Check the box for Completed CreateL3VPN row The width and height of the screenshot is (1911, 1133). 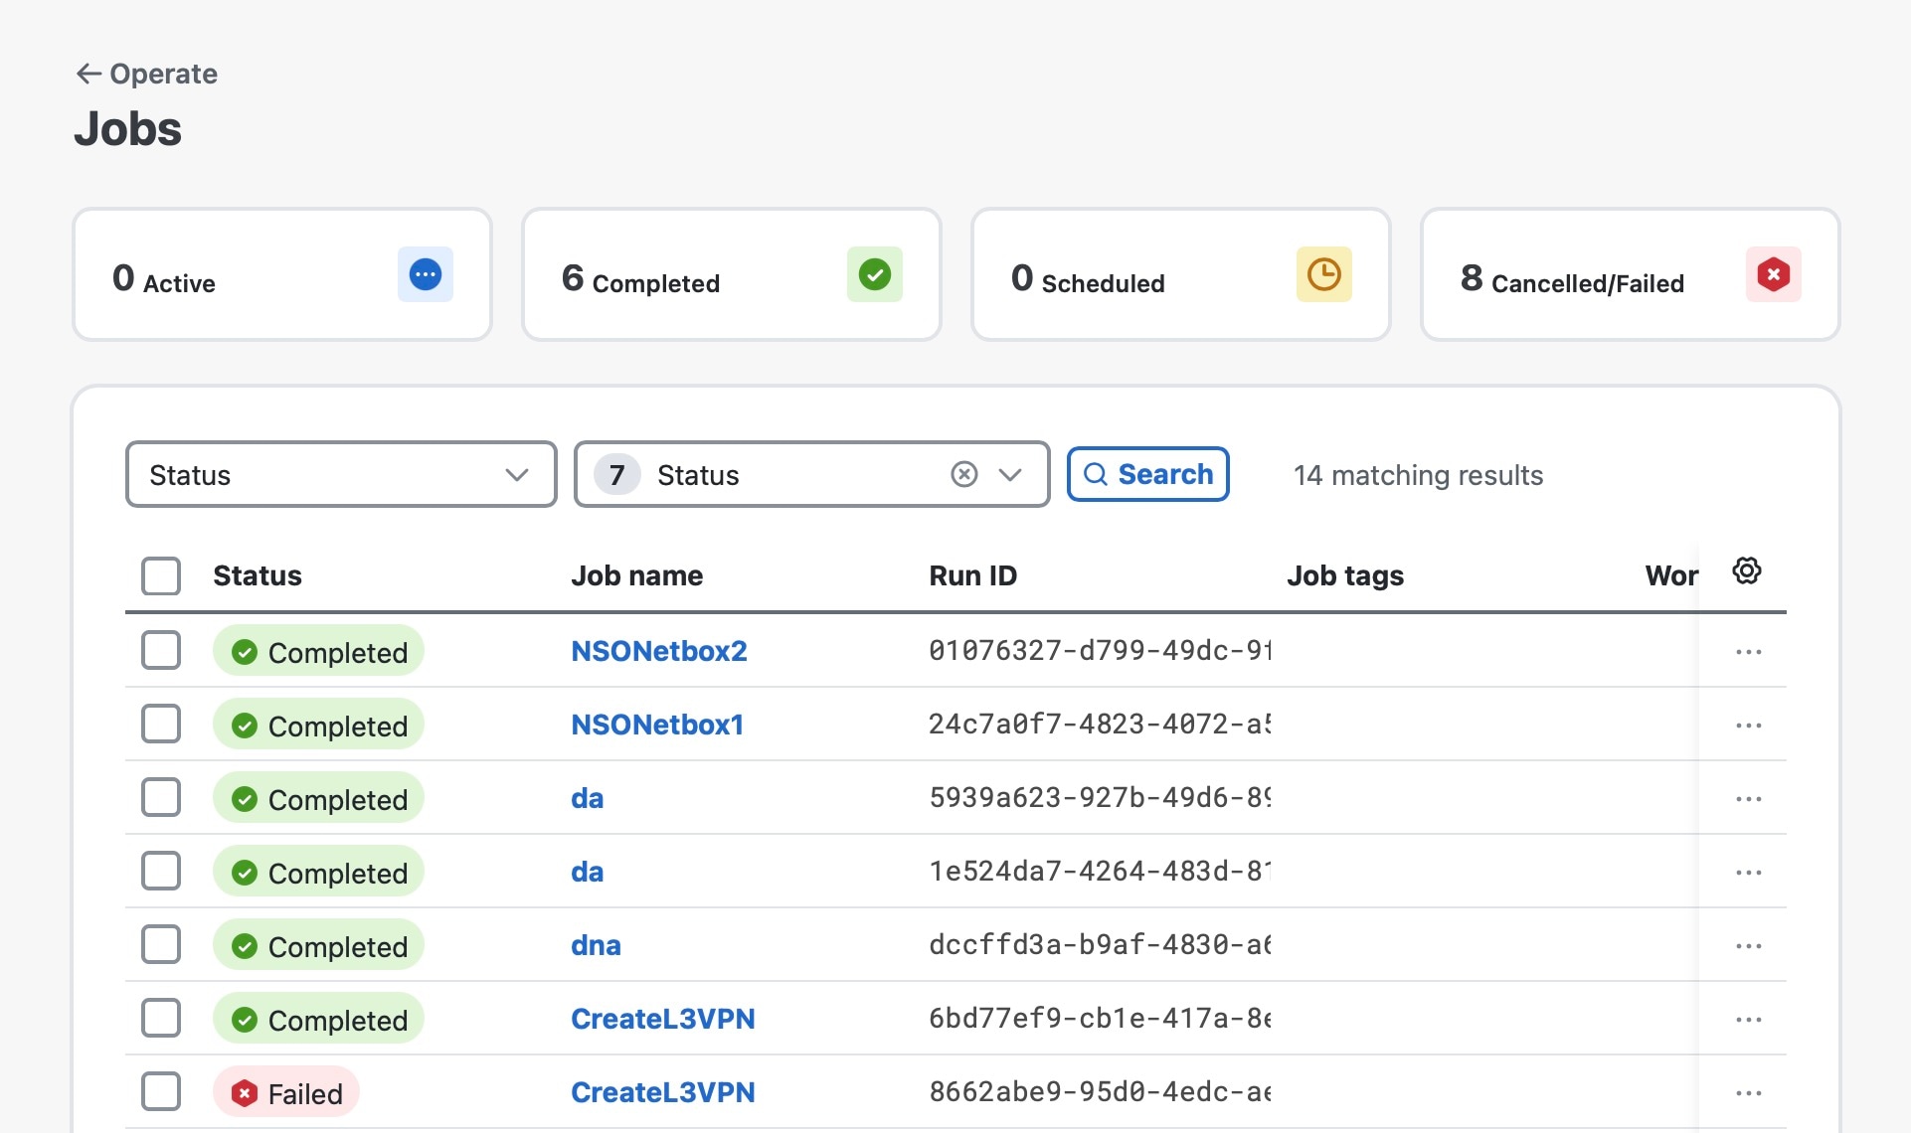click(161, 1018)
